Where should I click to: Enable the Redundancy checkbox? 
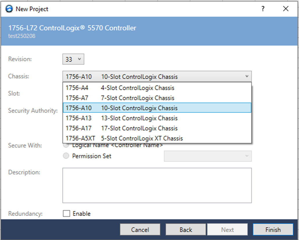pos(66,214)
